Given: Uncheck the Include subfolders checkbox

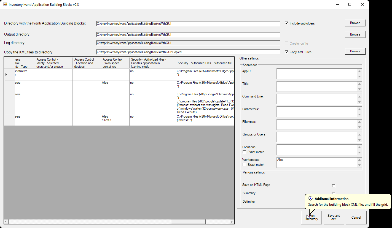Looking at the screenshot, I should 286,23.
